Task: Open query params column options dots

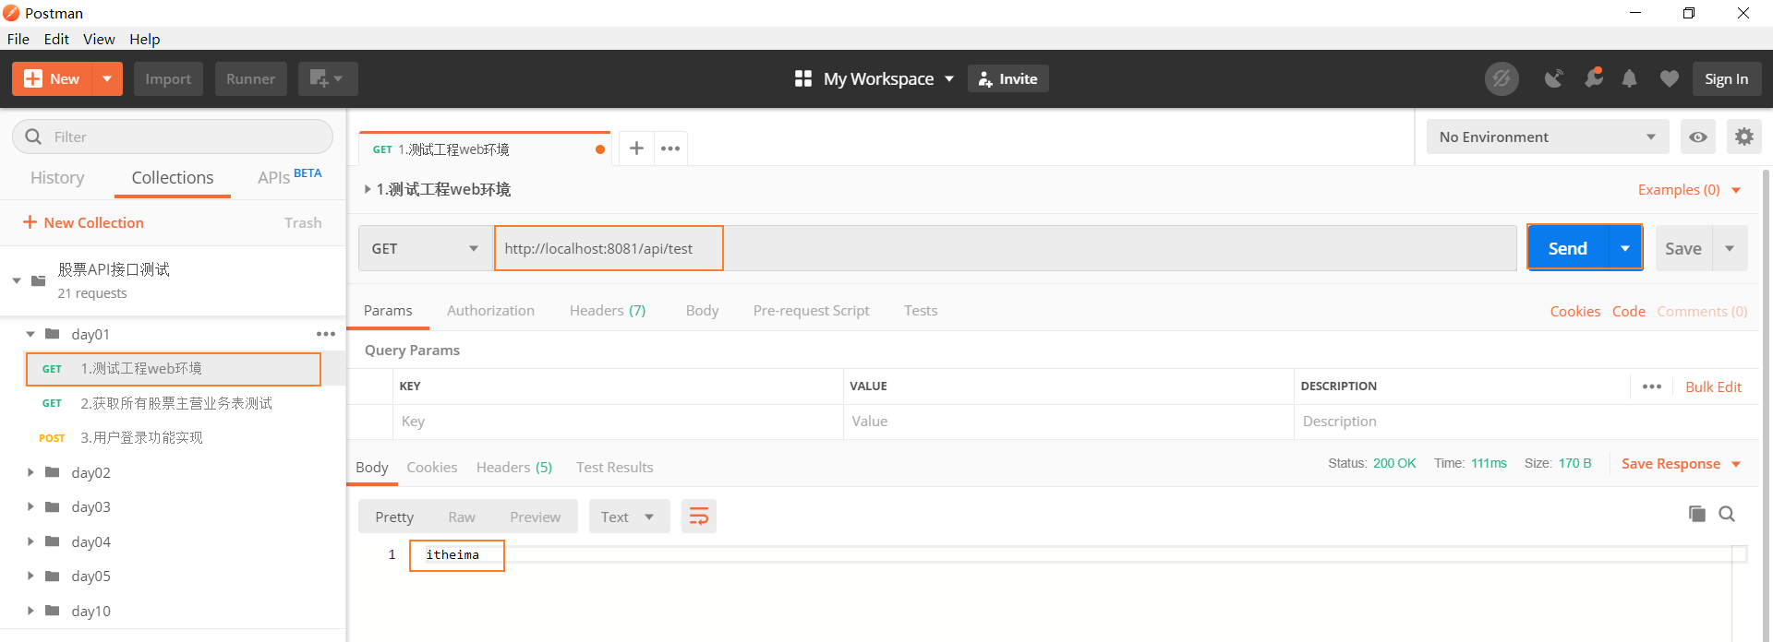Action: [1652, 386]
